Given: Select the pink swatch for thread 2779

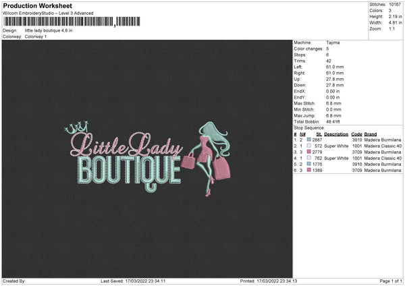Looking at the screenshot, I should point(309,152).
